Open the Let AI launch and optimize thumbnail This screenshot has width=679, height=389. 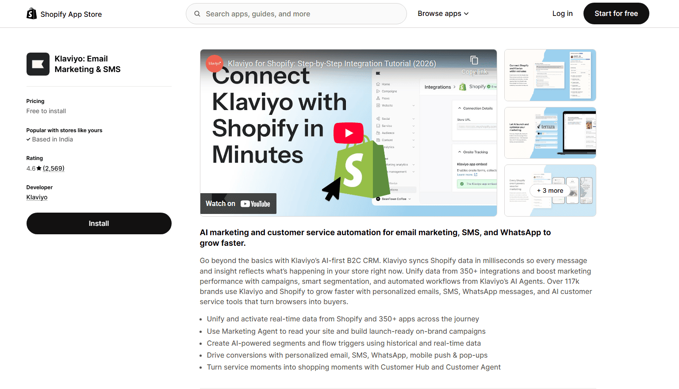pos(550,133)
